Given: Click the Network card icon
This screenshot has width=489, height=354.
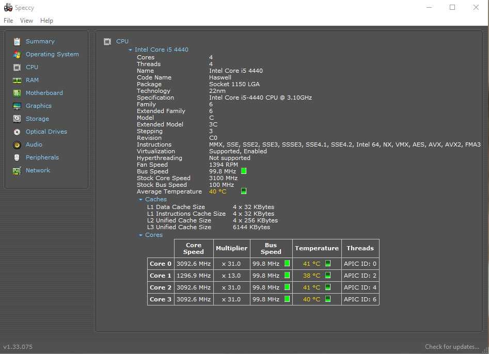Looking at the screenshot, I should (x=17, y=171).
